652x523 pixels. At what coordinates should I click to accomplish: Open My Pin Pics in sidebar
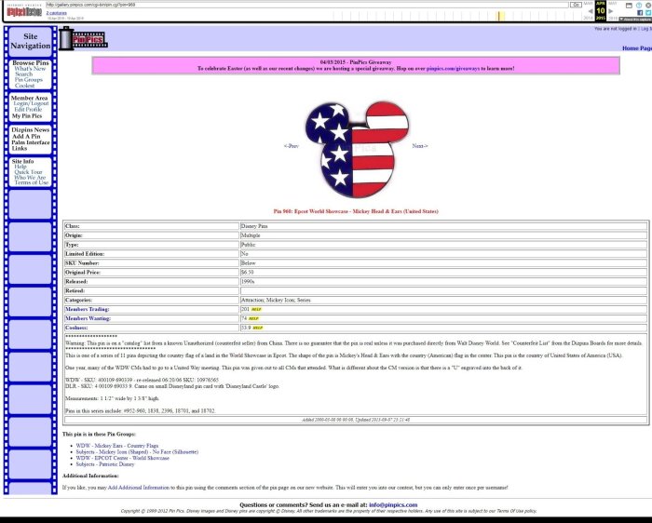coord(27,116)
